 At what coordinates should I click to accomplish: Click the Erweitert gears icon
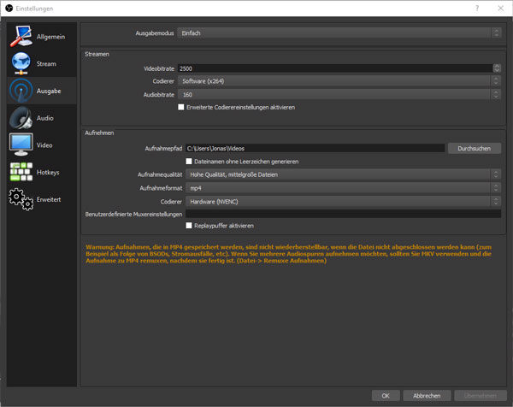[21, 198]
